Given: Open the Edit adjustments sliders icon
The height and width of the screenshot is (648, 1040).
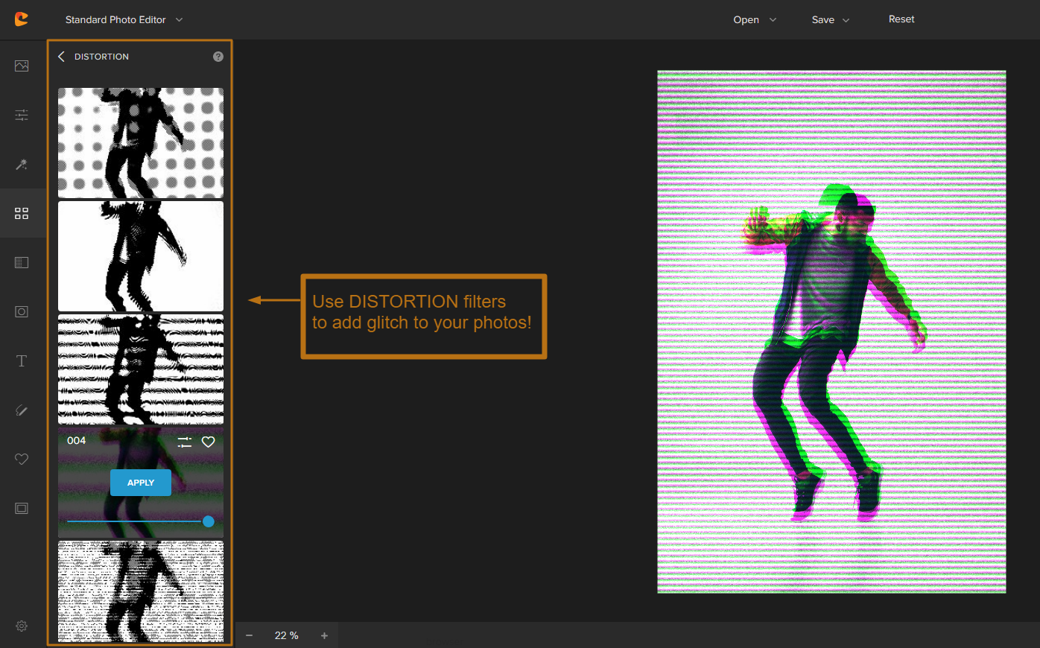Looking at the screenshot, I should 22,115.
